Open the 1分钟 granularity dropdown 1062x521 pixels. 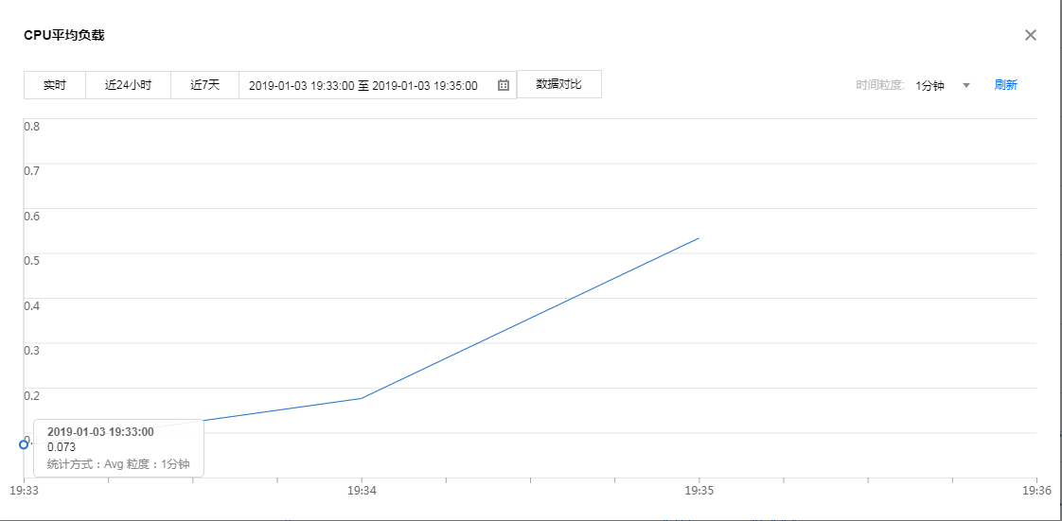[930, 85]
